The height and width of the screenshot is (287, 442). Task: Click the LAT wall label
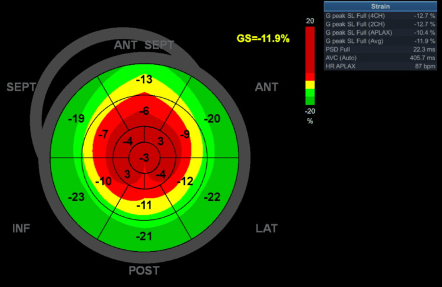tap(266, 228)
